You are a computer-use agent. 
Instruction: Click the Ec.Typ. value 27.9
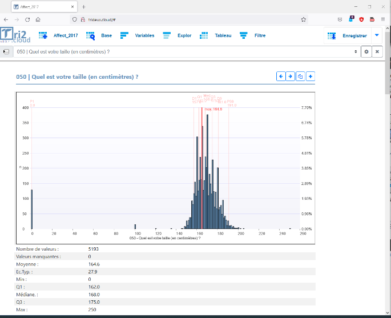point(92,272)
